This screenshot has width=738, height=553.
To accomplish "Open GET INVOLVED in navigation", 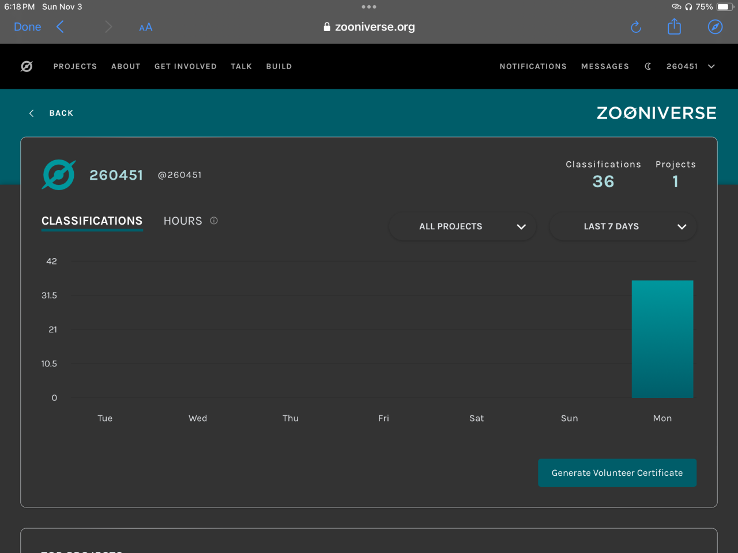I will [186, 66].
